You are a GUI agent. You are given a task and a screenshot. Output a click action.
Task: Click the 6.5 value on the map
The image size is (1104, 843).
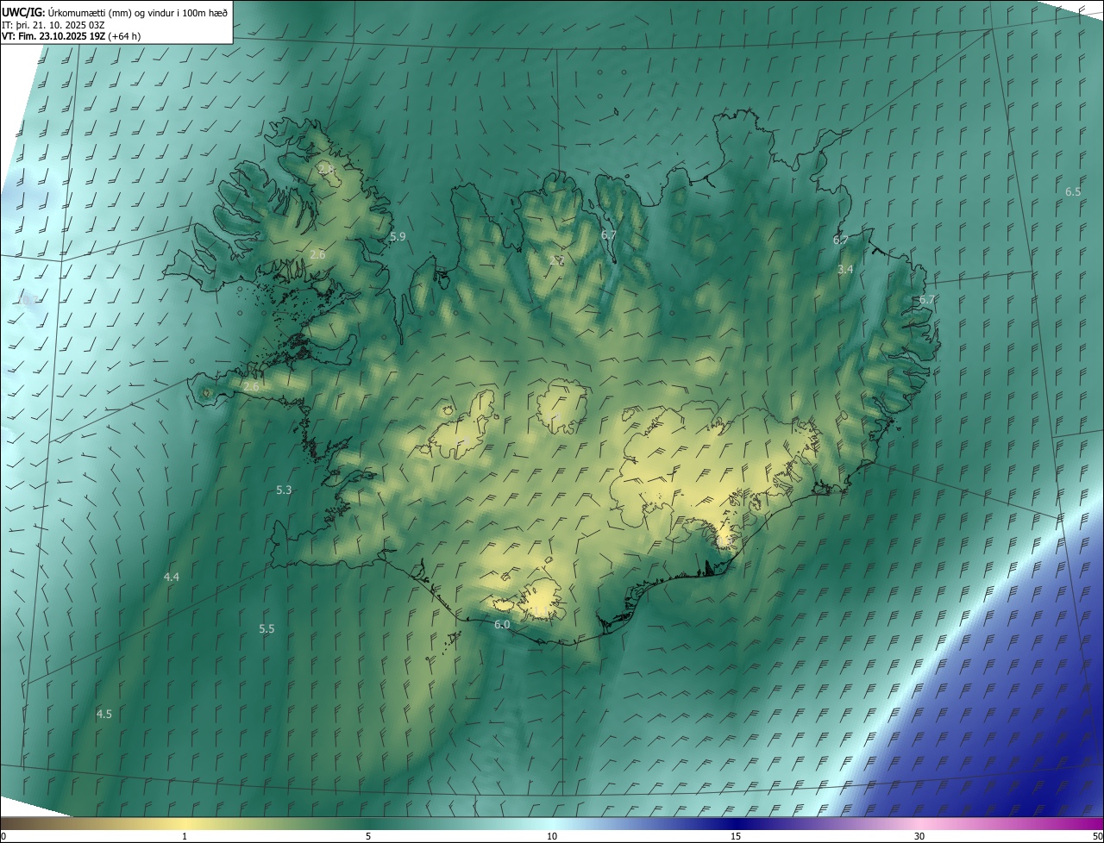coord(1073,191)
